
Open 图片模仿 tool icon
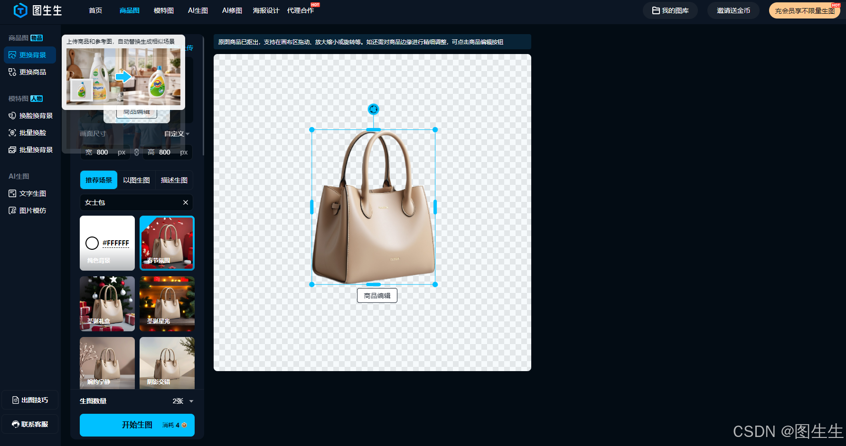[x=12, y=210]
